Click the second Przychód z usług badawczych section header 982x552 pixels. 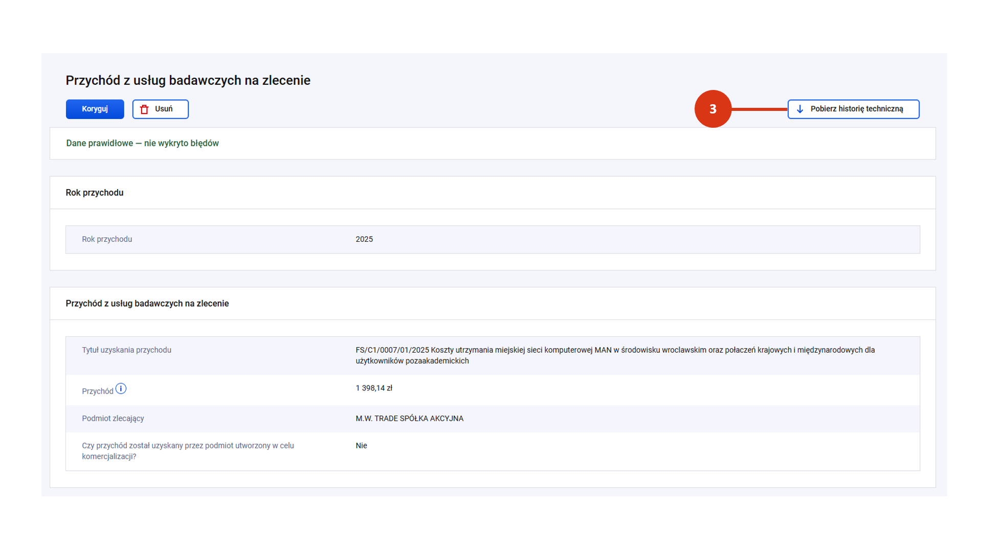[x=147, y=304]
